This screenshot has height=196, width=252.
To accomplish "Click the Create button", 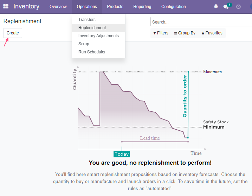I will point(13,33).
